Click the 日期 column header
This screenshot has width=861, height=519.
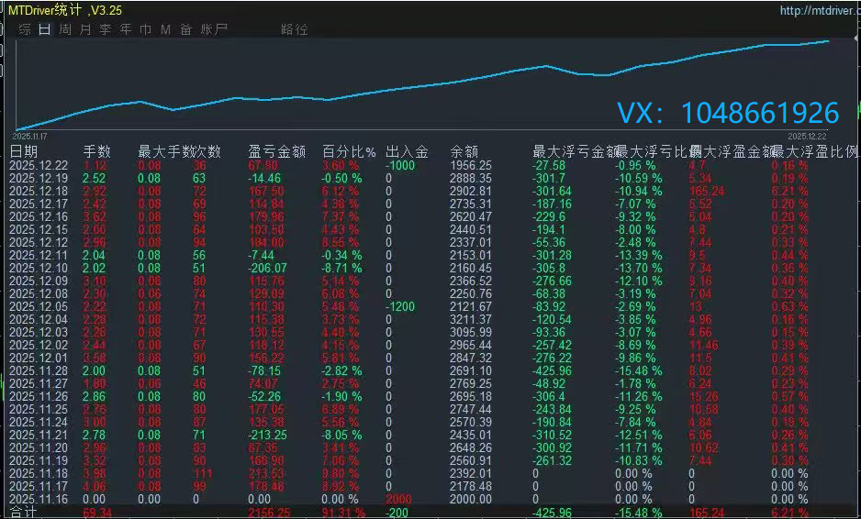[25, 151]
